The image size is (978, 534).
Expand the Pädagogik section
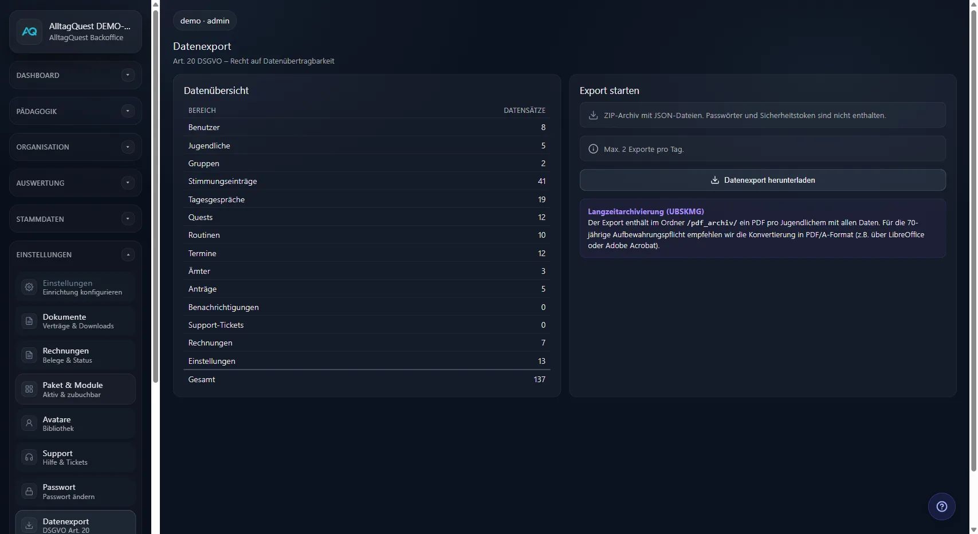(127, 111)
